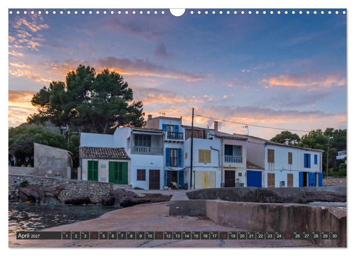Select day 9 in the calendar strip

click(x=140, y=236)
